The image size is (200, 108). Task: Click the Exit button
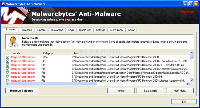point(184,102)
